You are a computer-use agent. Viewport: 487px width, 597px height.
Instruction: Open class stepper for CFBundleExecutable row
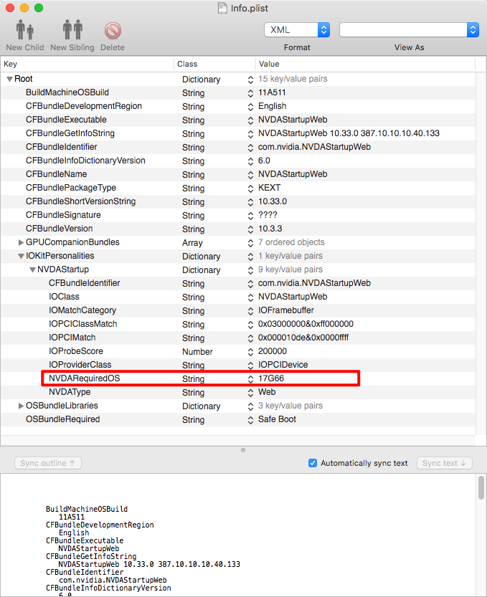(x=250, y=120)
